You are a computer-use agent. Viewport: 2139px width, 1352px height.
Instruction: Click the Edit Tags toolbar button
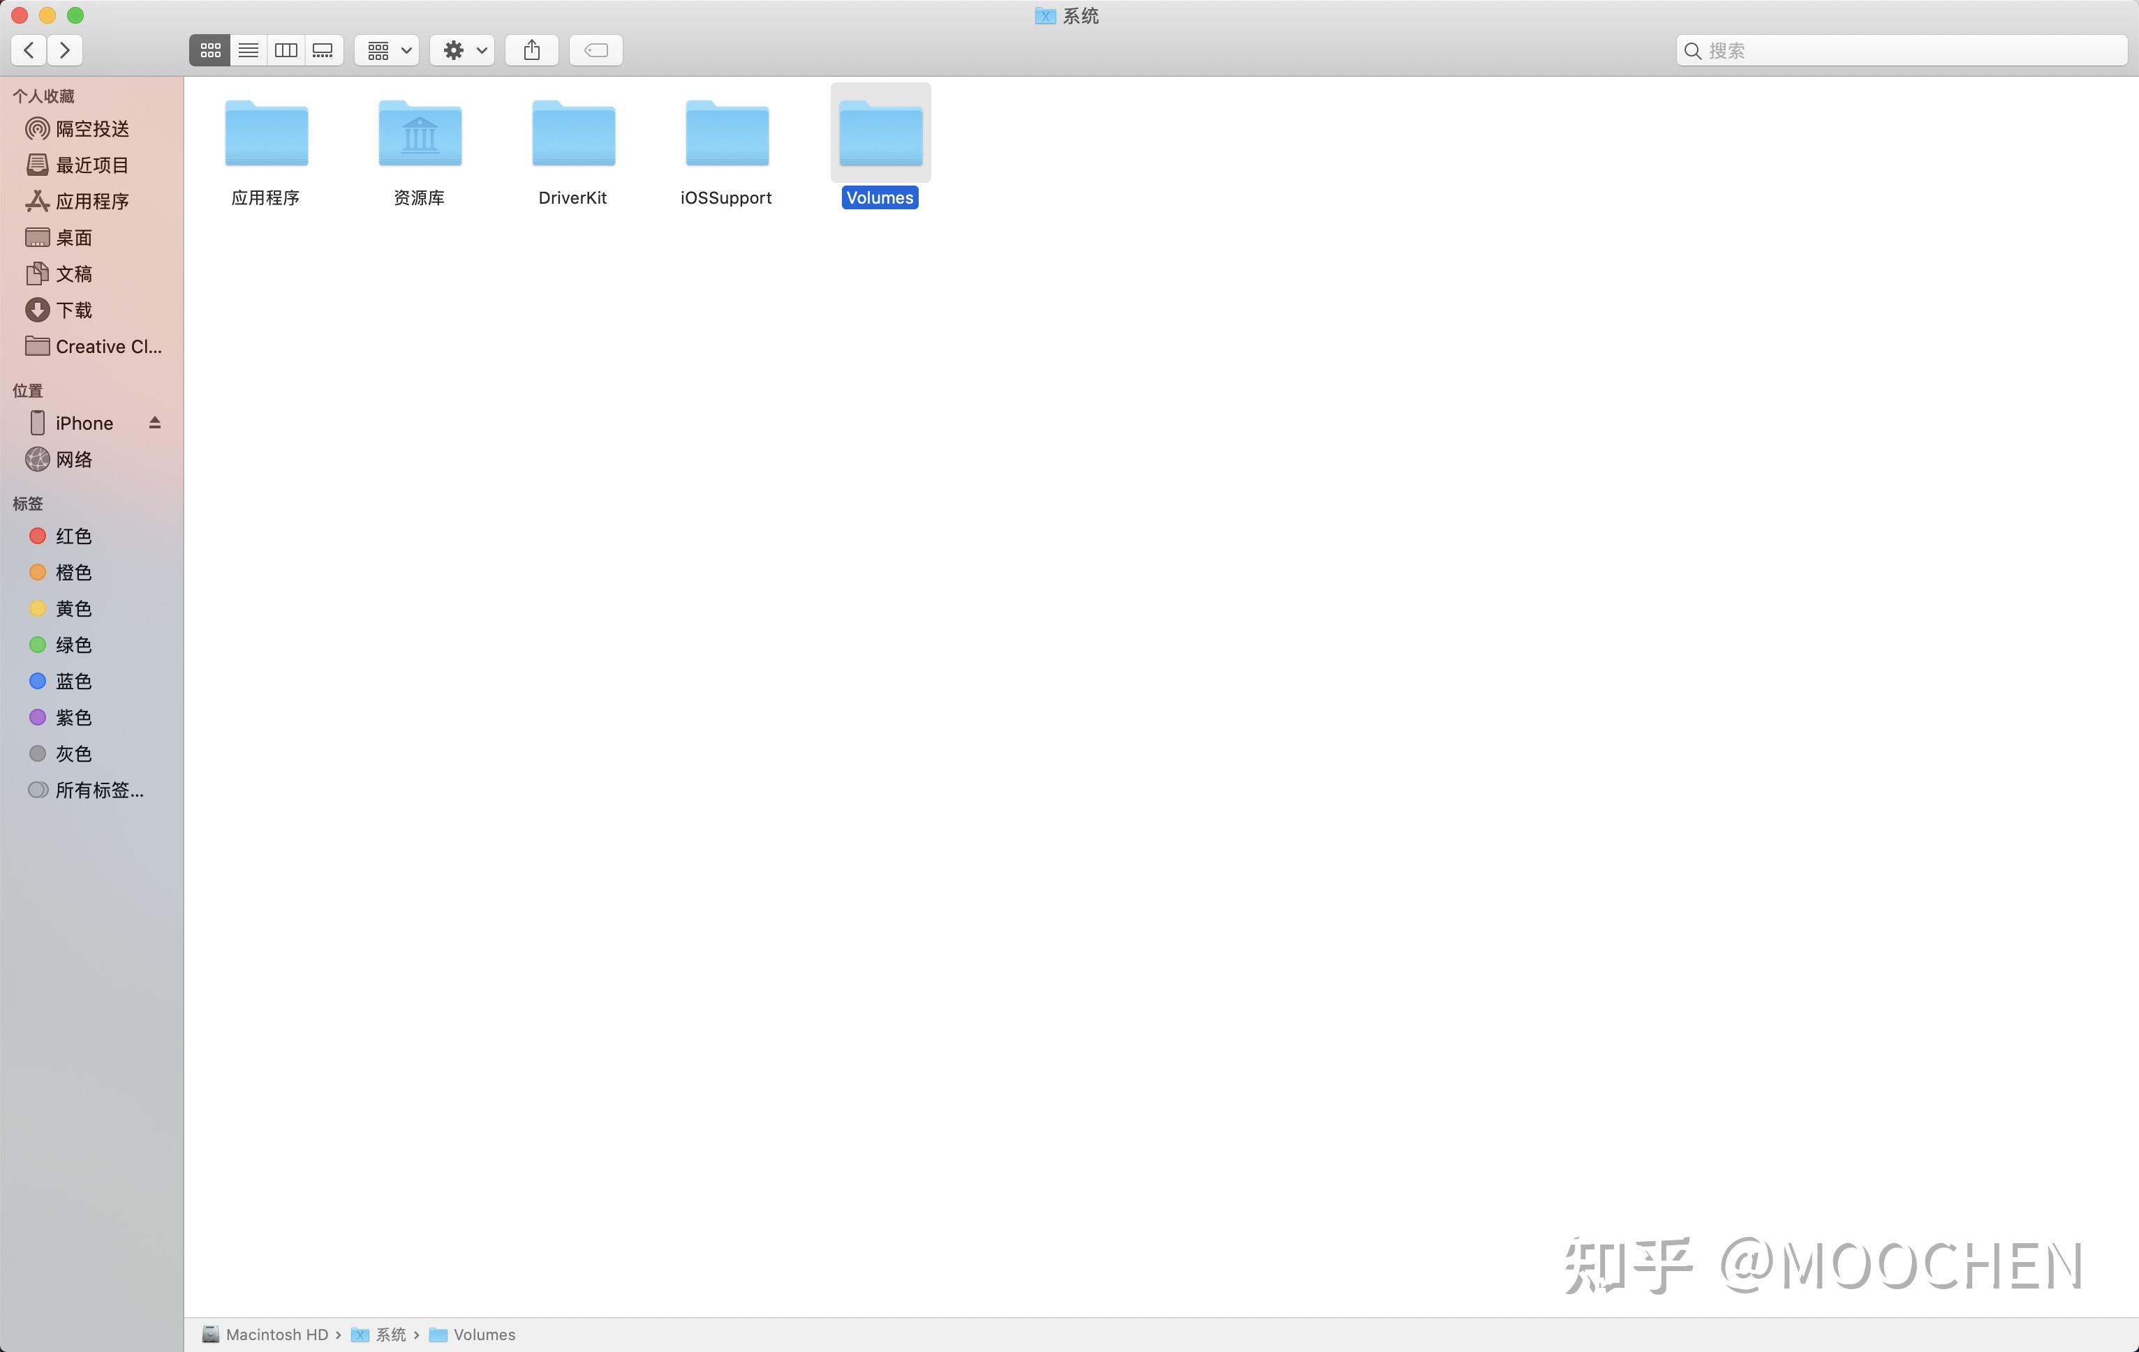pyautogui.click(x=596, y=51)
